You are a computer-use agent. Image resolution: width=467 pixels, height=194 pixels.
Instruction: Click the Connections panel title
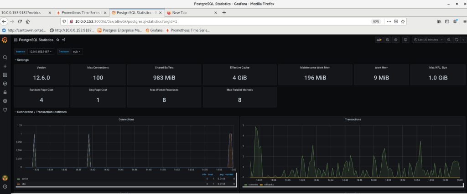point(126,119)
